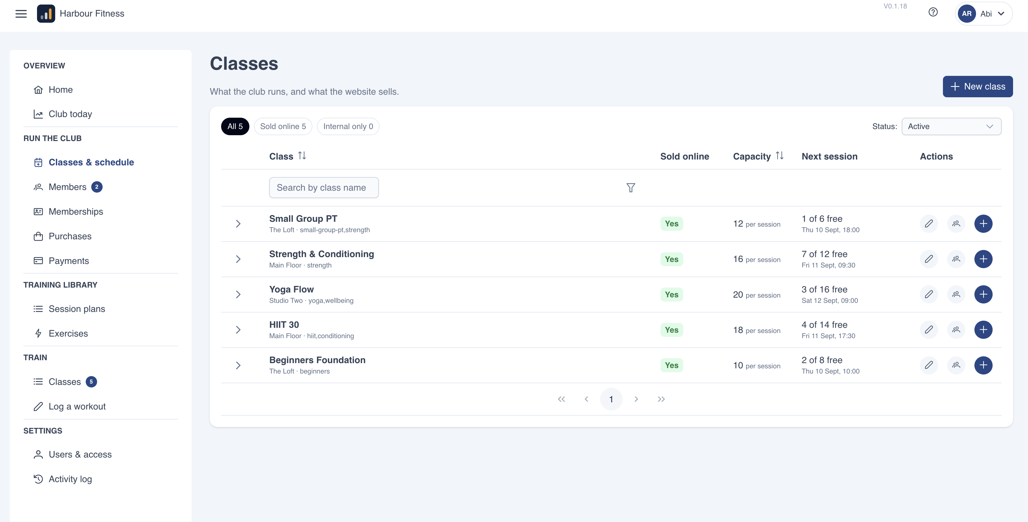View attendees for Strength & Conditioning
The width and height of the screenshot is (1028, 522).
[956, 259]
